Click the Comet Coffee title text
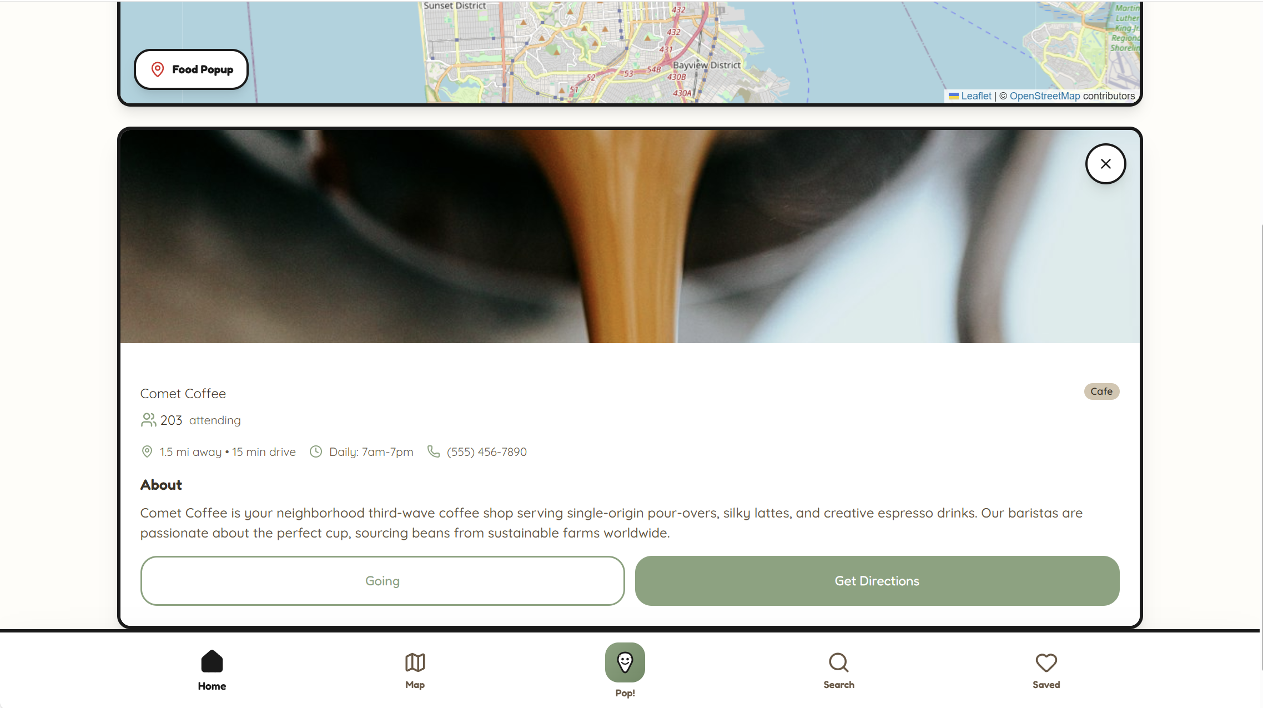This screenshot has height=708, width=1263. [183, 394]
